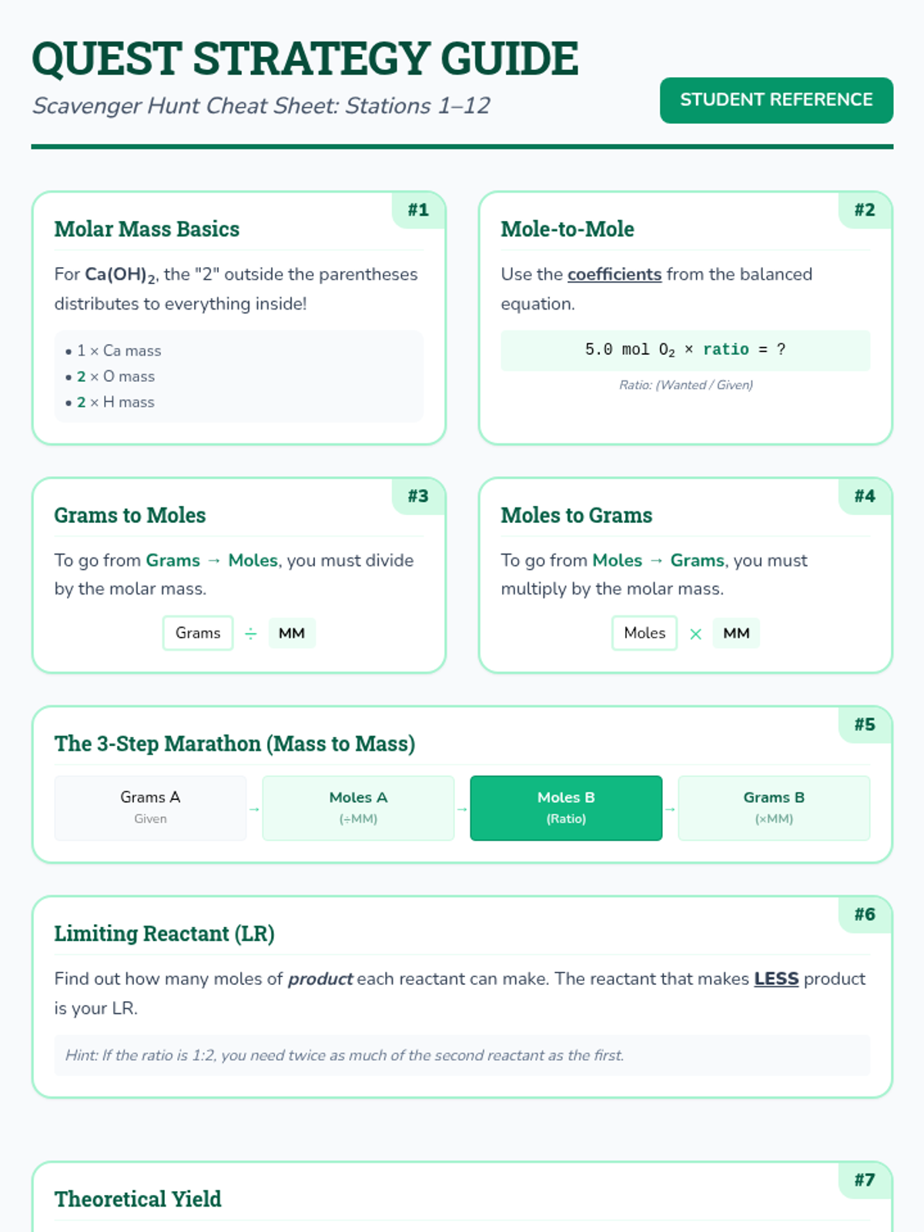Click the #7 station badge
This screenshot has height=1232, width=924.
coord(865,1180)
